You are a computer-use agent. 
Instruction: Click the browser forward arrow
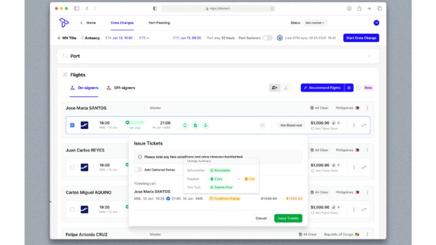click(x=95, y=8)
